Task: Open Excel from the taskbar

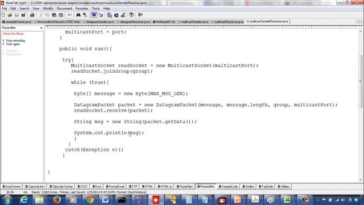Action: 287,200
